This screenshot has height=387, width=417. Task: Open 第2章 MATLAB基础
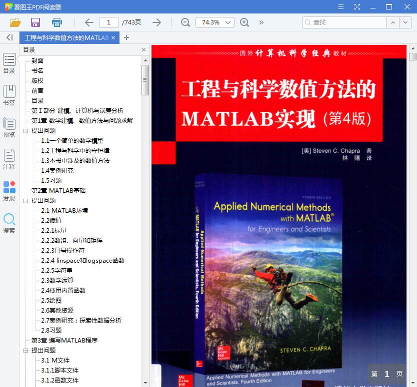(x=58, y=191)
